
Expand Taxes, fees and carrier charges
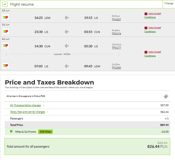(x=28, y=112)
